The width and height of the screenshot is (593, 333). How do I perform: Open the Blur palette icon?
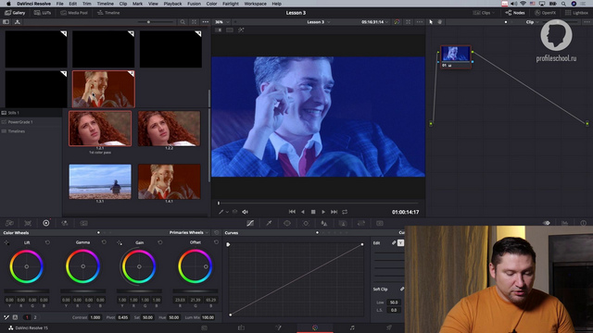click(324, 223)
